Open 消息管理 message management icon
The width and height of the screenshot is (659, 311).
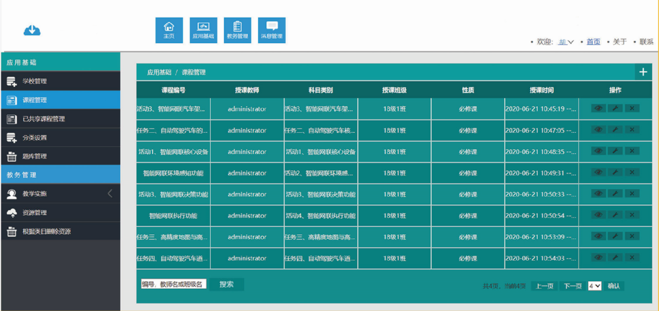pyautogui.click(x=271, y=30)
